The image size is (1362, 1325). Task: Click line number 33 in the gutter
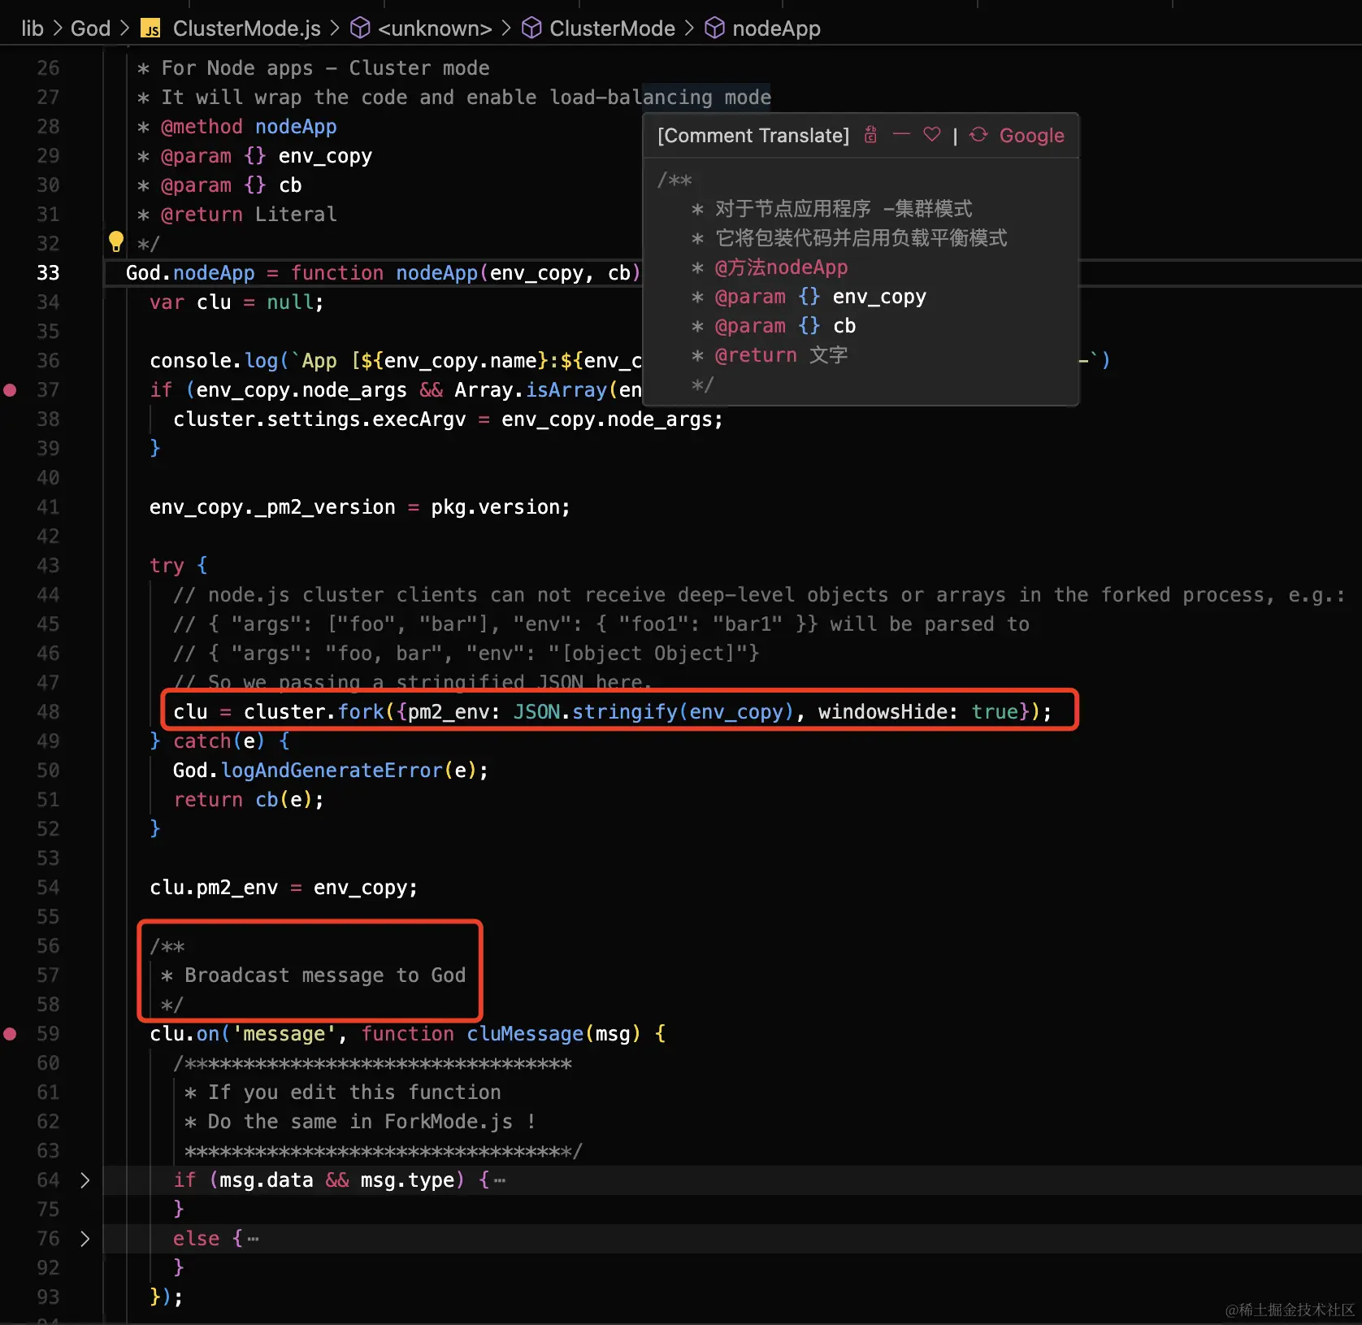[x=48, y=273]
